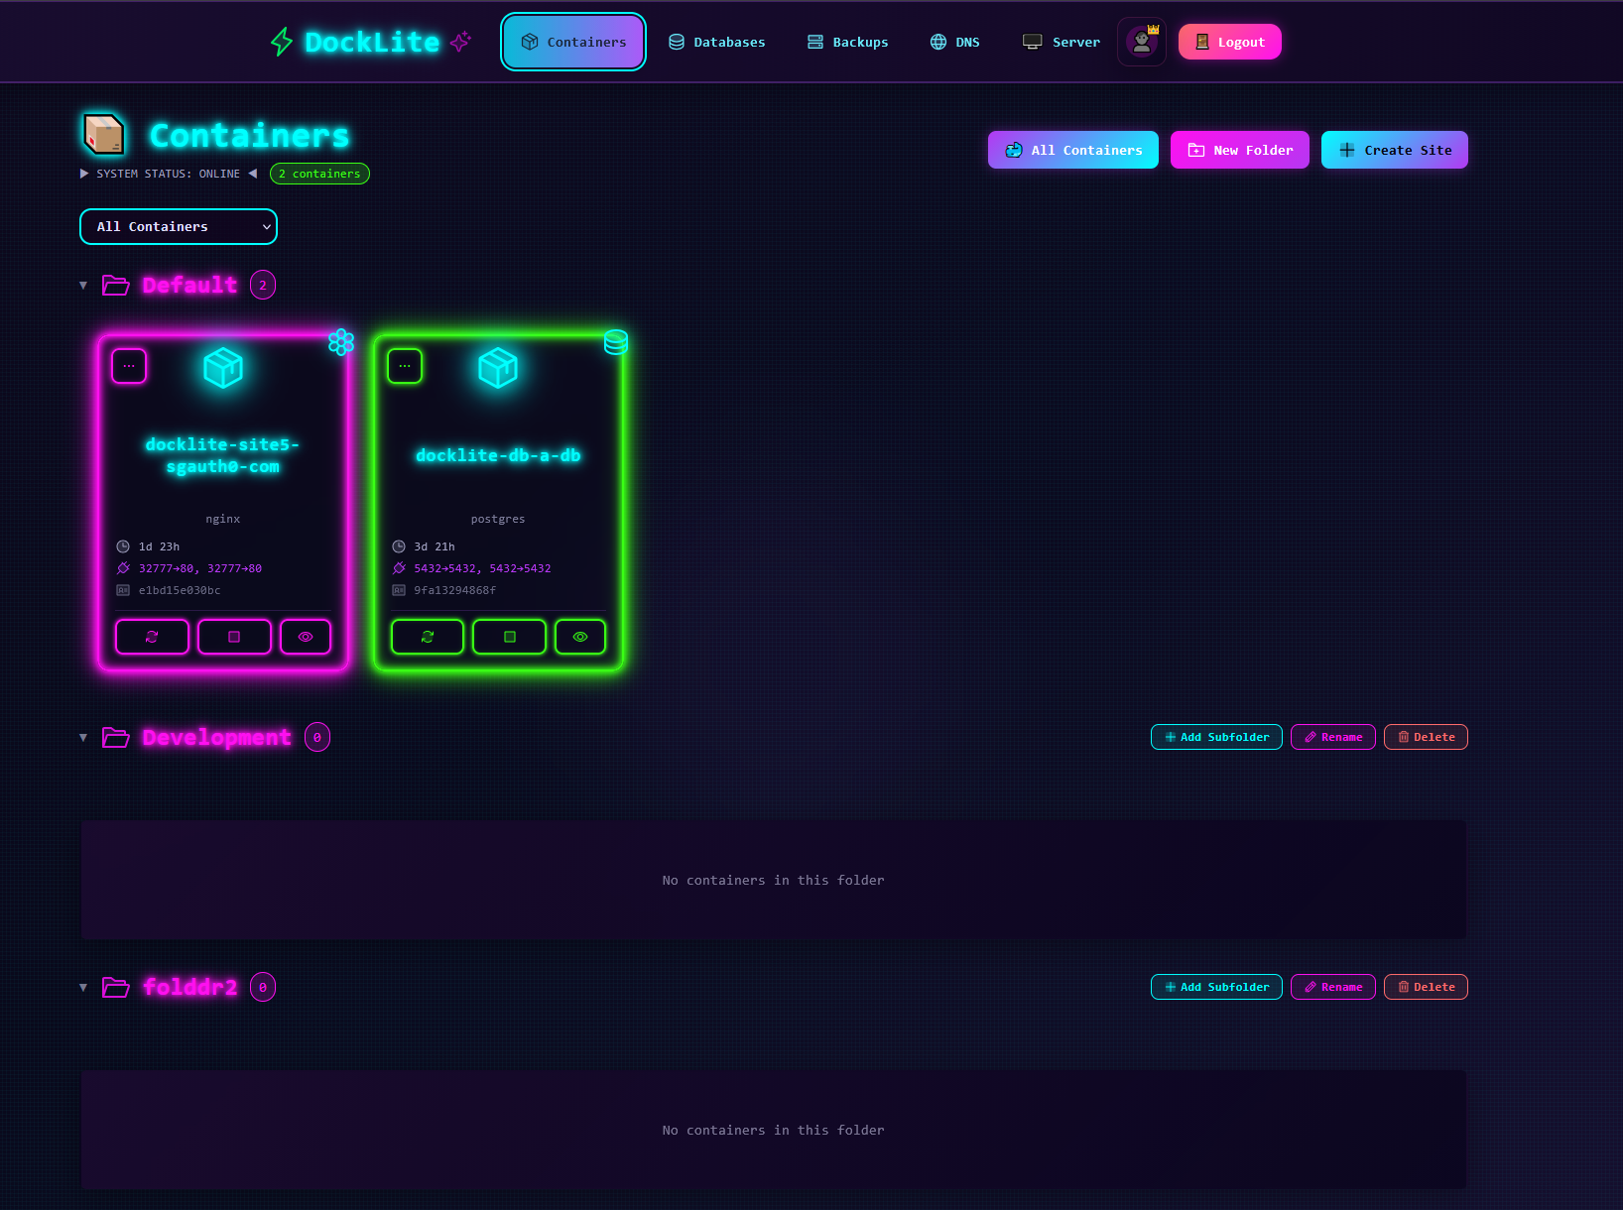Restart the docklite-db-a-db postgres container
The width and height of the screenshot is (1623, 1210).
(428, 637)
